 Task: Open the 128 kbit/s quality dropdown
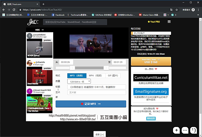(x=79, y=81)
